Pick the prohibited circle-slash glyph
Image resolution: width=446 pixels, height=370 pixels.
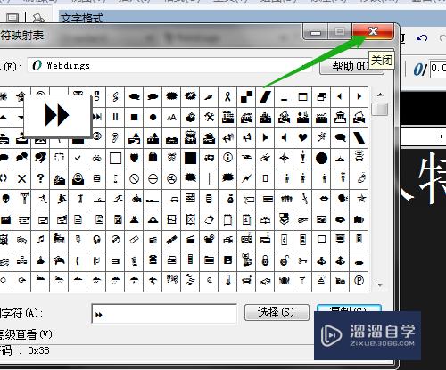coord(134,178)
